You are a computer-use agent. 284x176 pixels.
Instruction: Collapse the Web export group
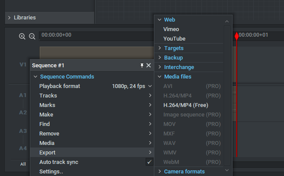click(x=160, y=20)
